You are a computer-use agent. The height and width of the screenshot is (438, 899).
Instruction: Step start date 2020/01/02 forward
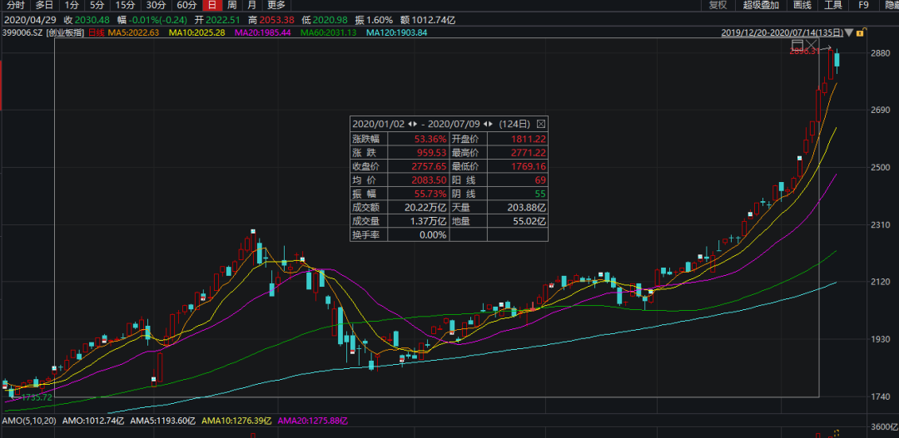(414, 123)
